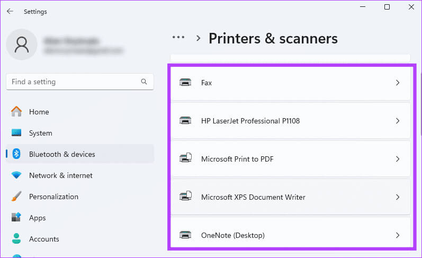Focus the Find a setting search box
Viewport: 422px width, 258px height.
click(x=80, y=82)
